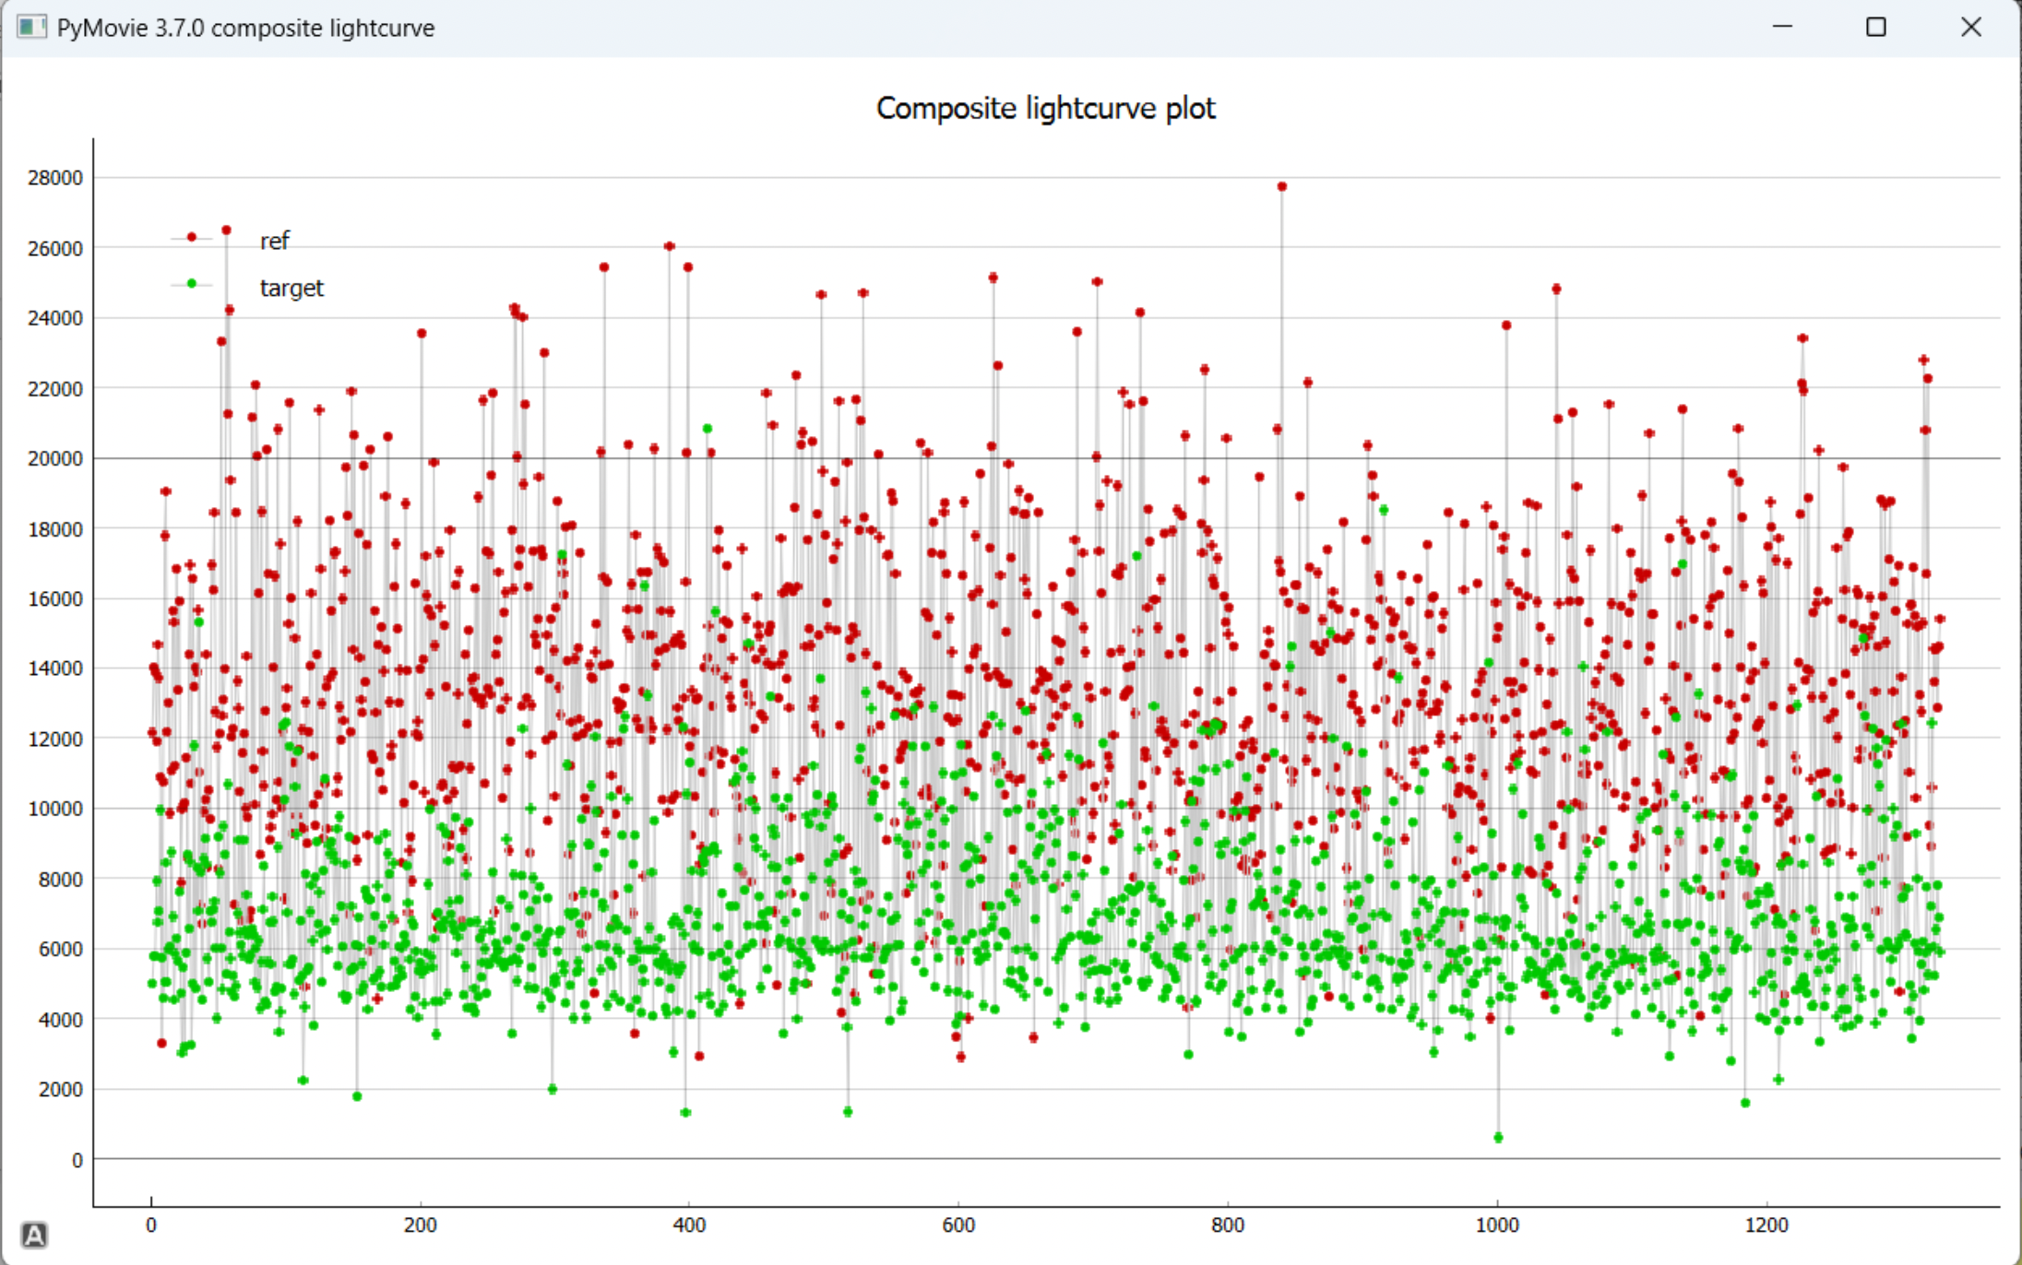
Task: Maximize the composite lightcurve window
Action: pos(1875,27)
